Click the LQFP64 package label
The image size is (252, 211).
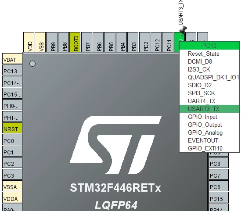(x=116, y=205)
